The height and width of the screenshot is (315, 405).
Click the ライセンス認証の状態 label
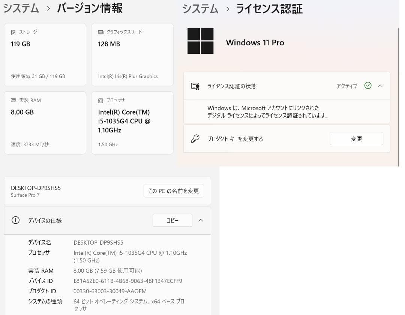pos(232,86)
